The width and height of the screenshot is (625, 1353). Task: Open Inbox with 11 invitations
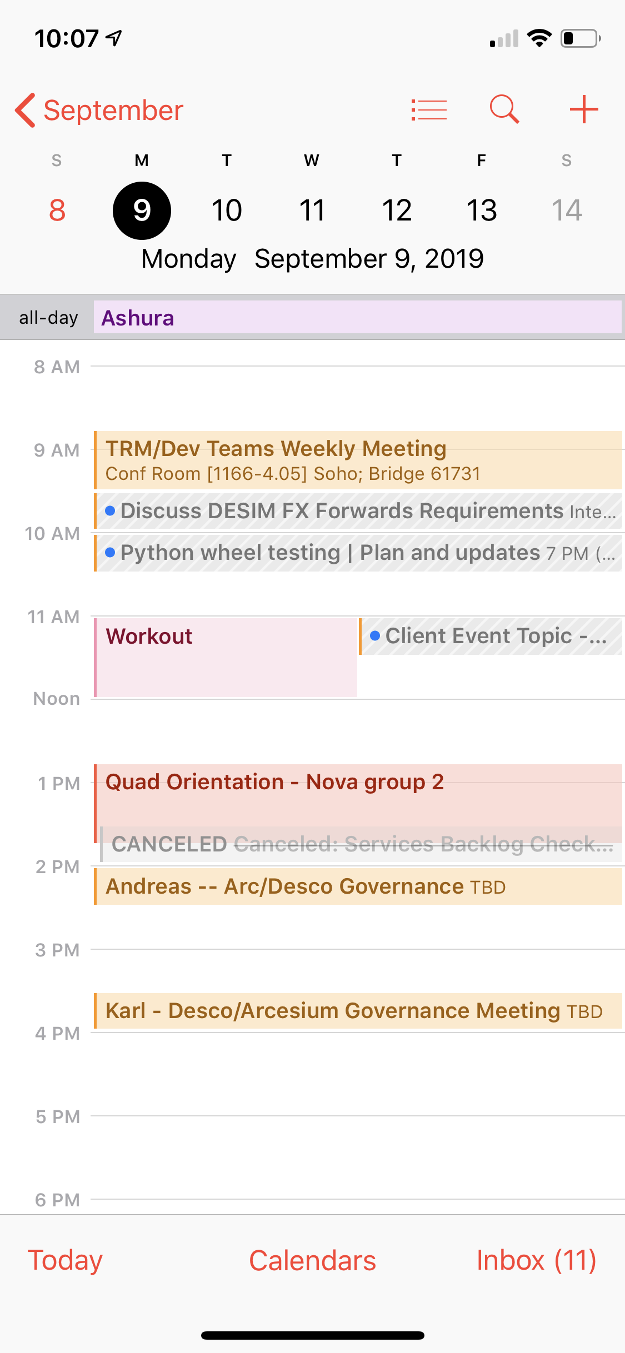536,1260
